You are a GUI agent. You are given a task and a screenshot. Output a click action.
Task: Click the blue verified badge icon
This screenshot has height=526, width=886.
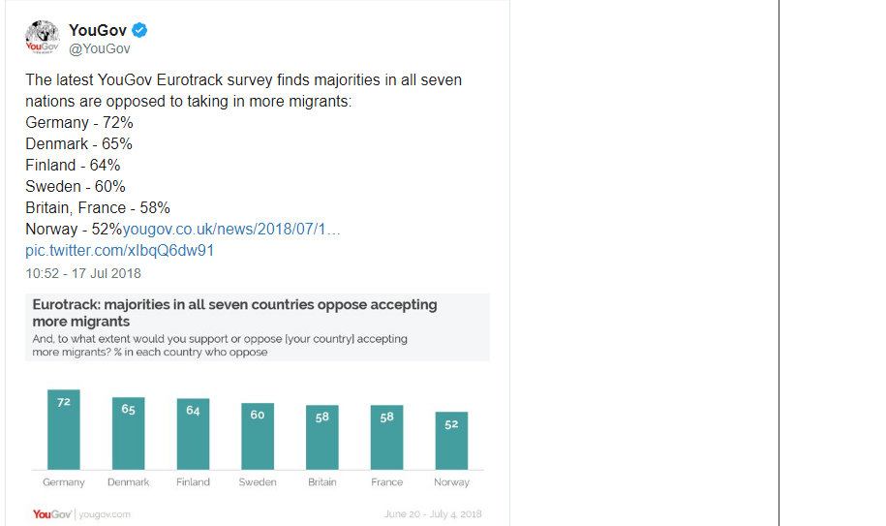pyautogui.click(x=139, y=30)
